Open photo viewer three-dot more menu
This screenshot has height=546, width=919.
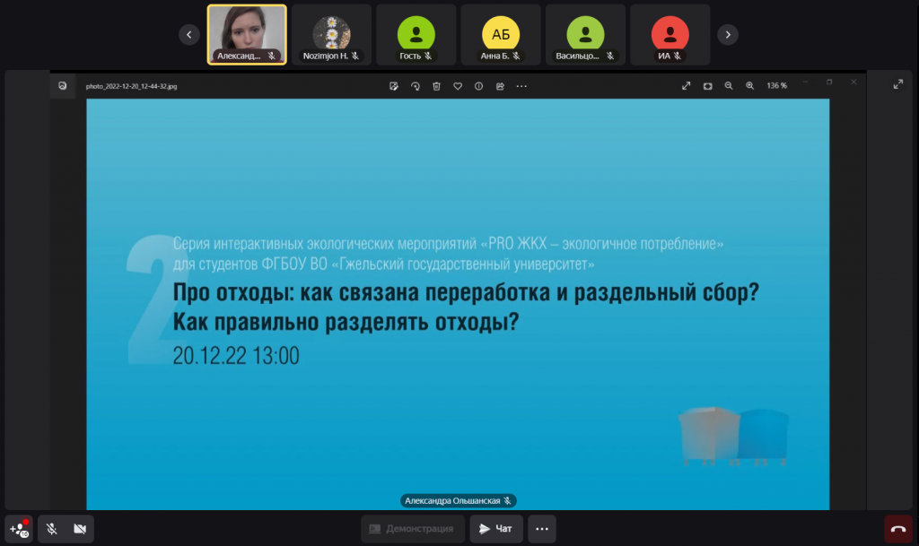(x=521, y=86)
